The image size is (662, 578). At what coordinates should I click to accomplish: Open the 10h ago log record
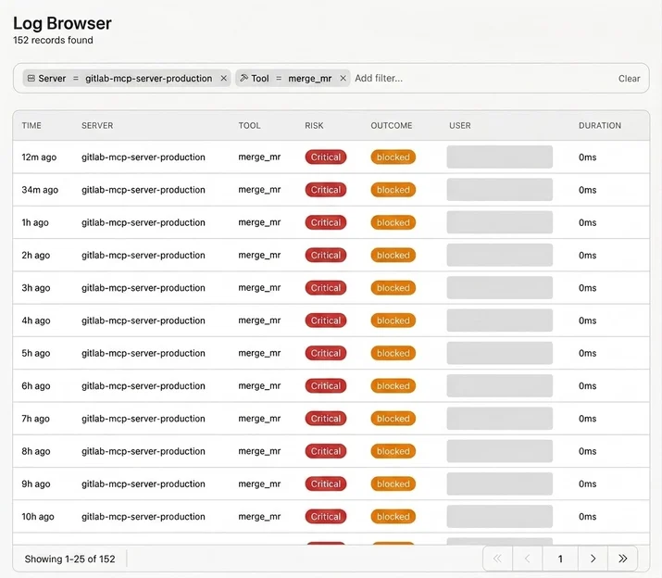pyautogui.click(x=331, y=516)
